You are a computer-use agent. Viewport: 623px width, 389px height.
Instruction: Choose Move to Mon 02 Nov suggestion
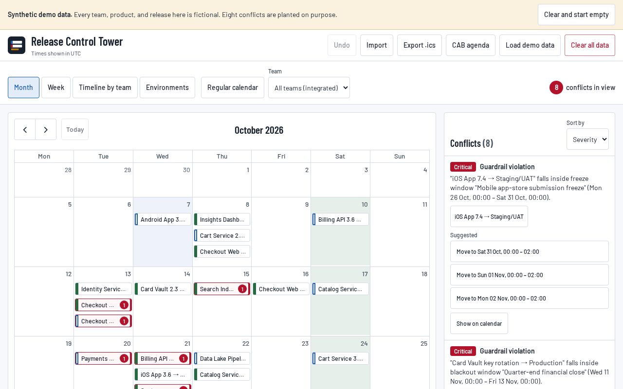point(530,298)
